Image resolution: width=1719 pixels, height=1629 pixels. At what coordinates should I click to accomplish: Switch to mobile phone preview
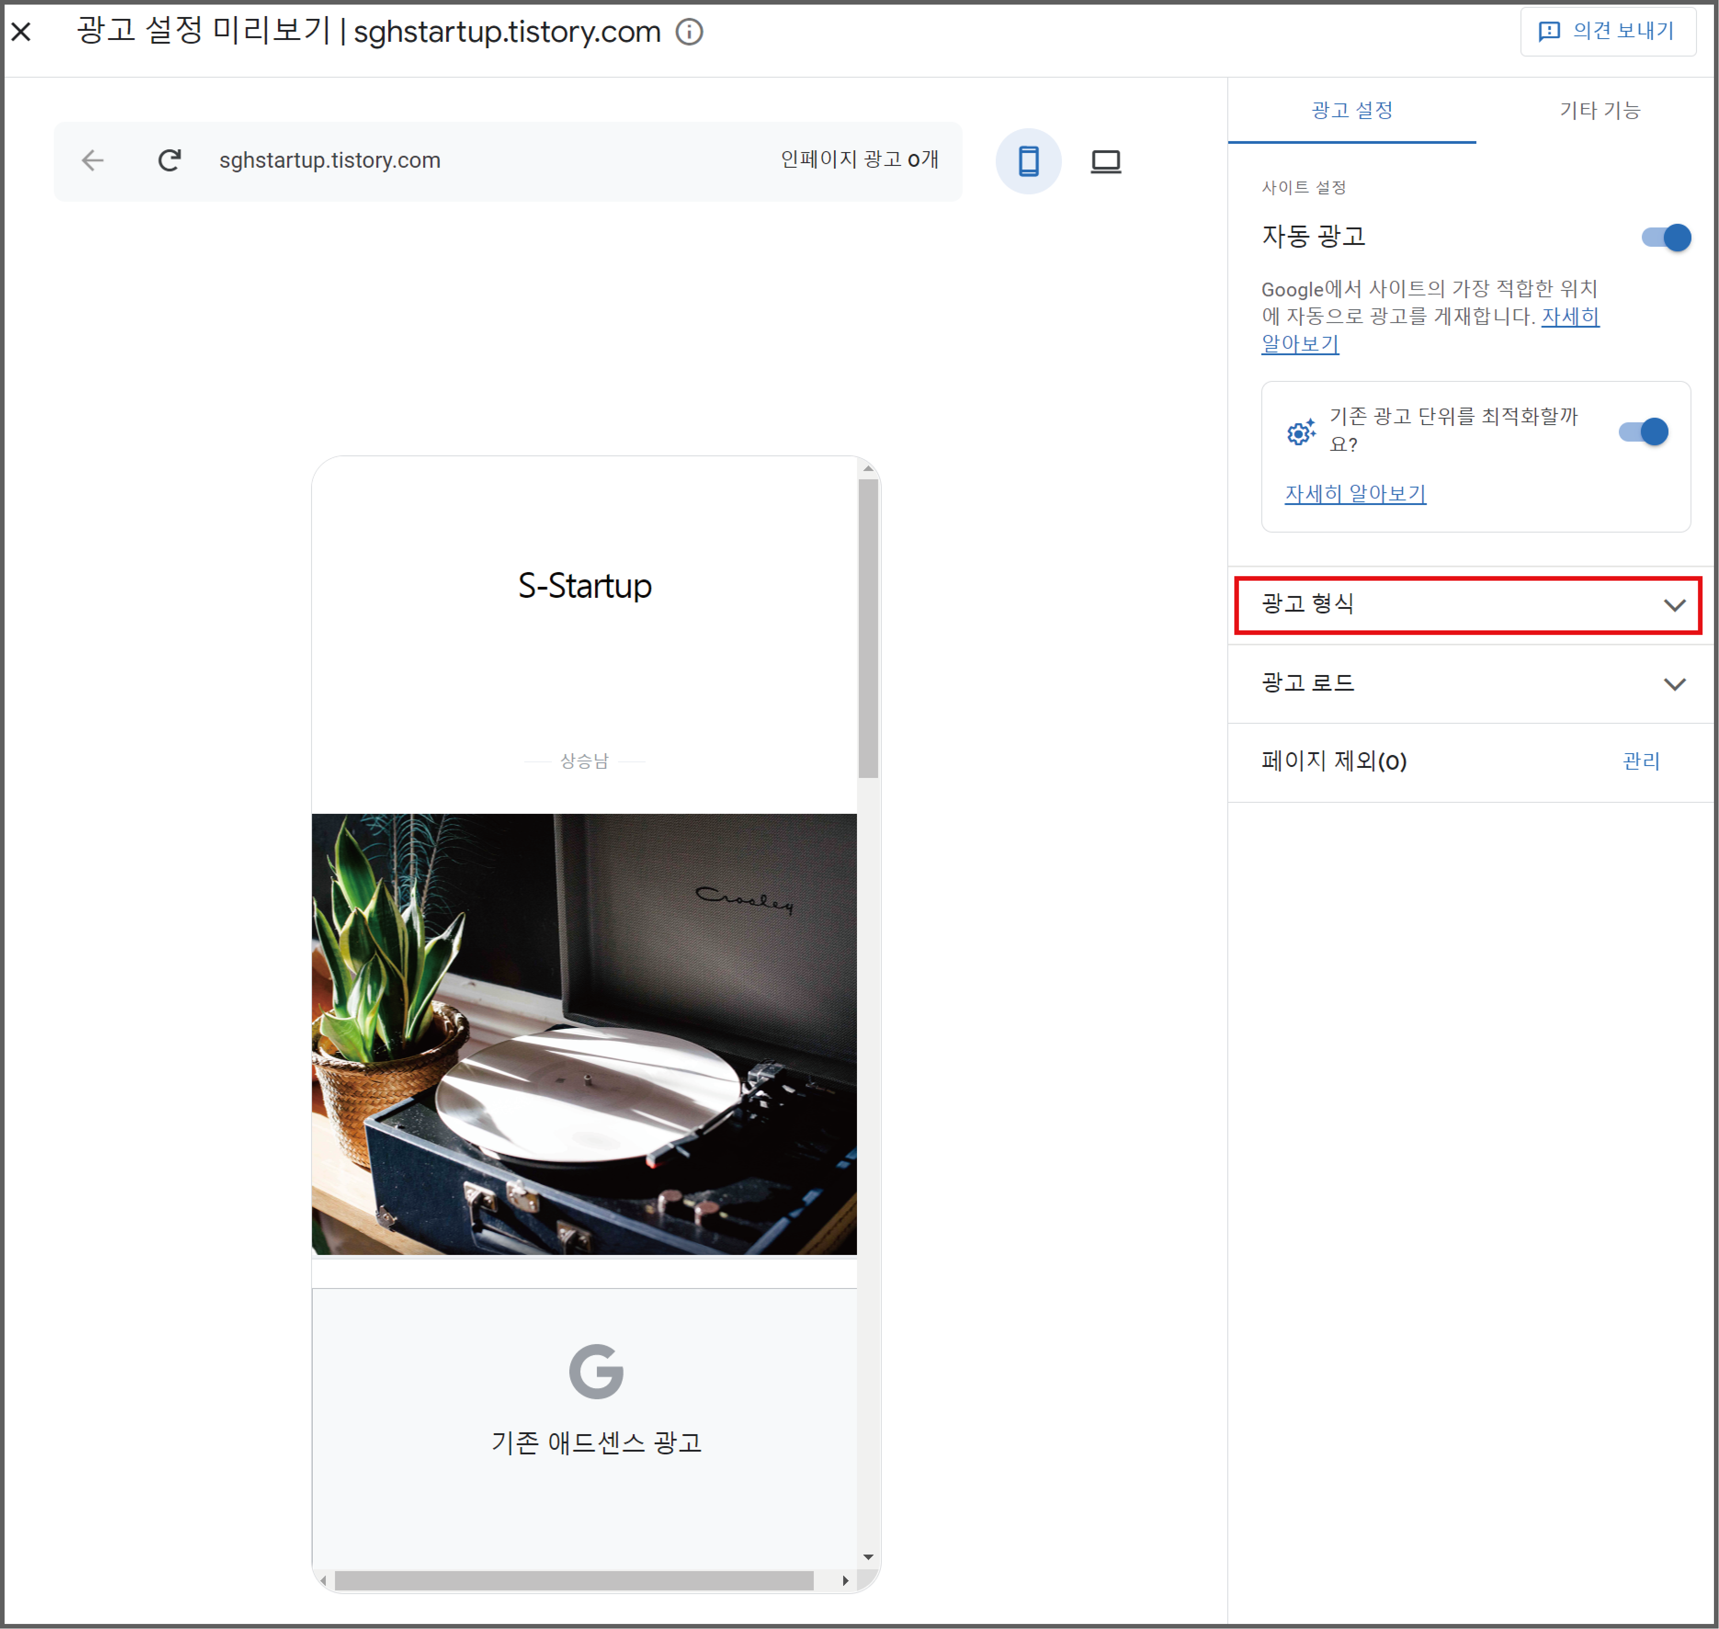(x=1028, y=161)
